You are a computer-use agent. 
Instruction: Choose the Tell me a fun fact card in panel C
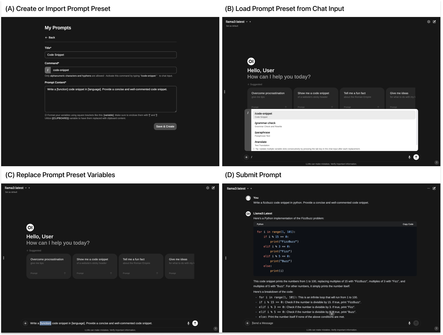pos(141,266)
